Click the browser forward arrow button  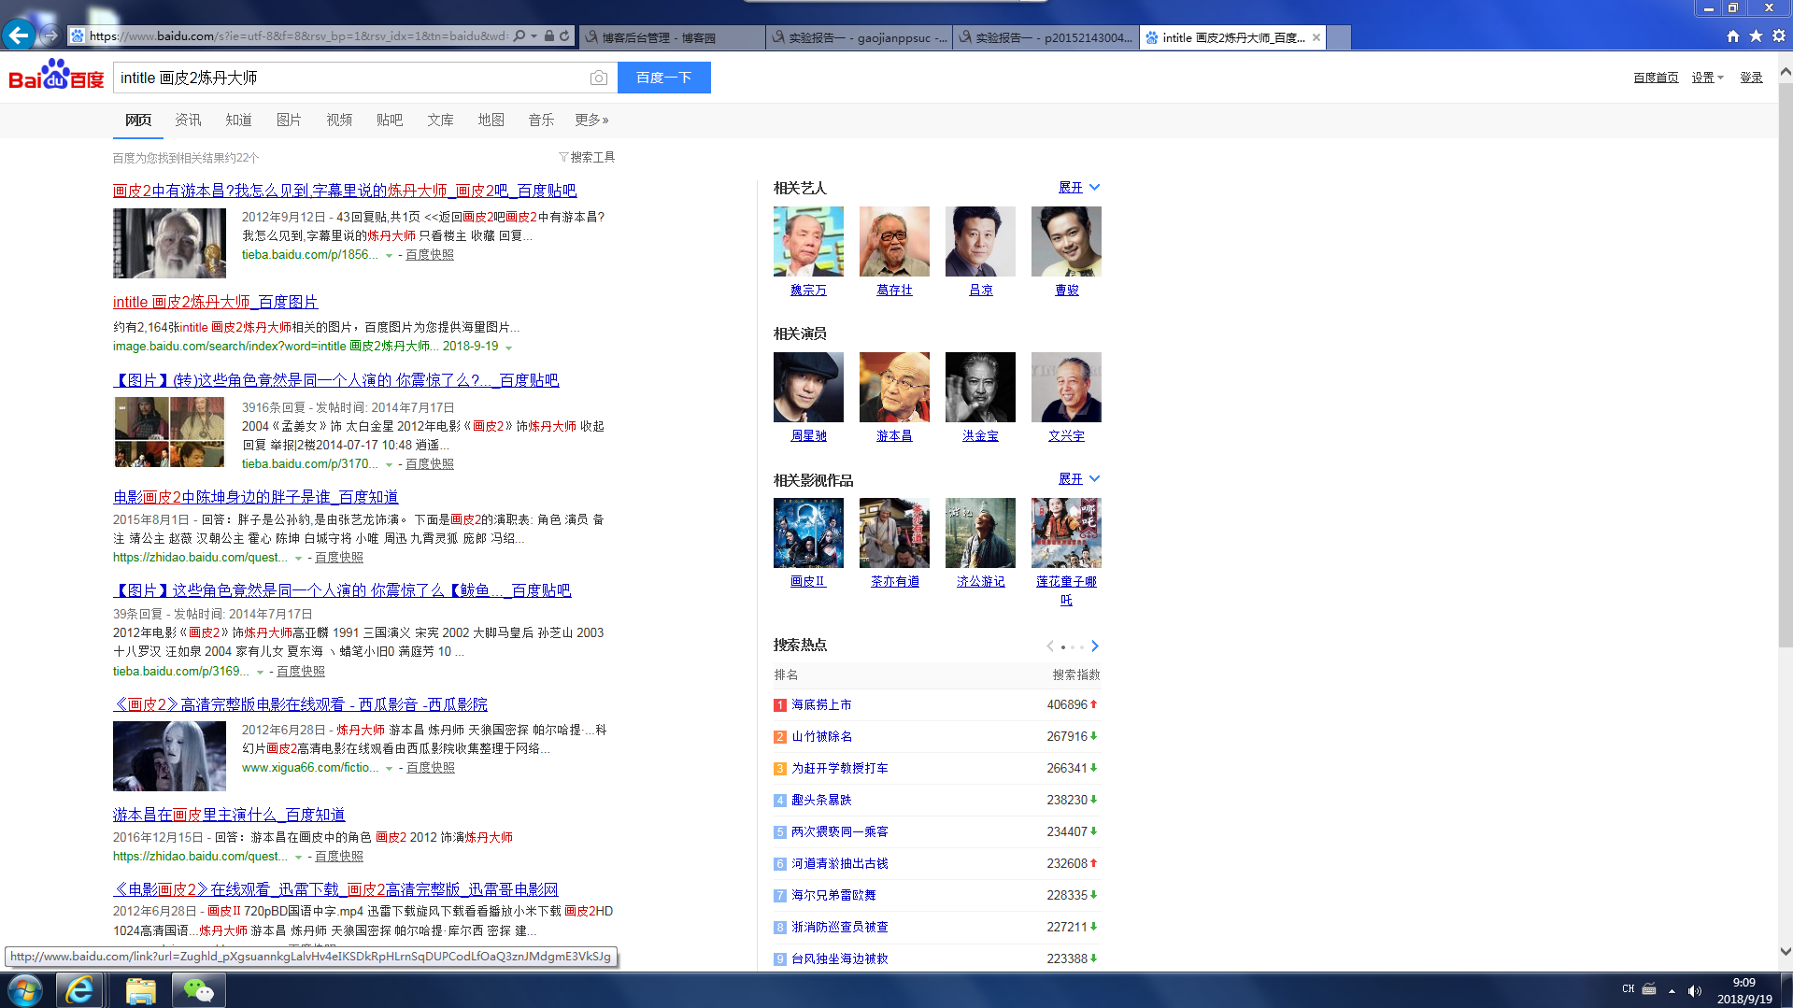[x=51, y=35]
